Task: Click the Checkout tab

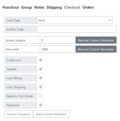Action: coord(72,8)
